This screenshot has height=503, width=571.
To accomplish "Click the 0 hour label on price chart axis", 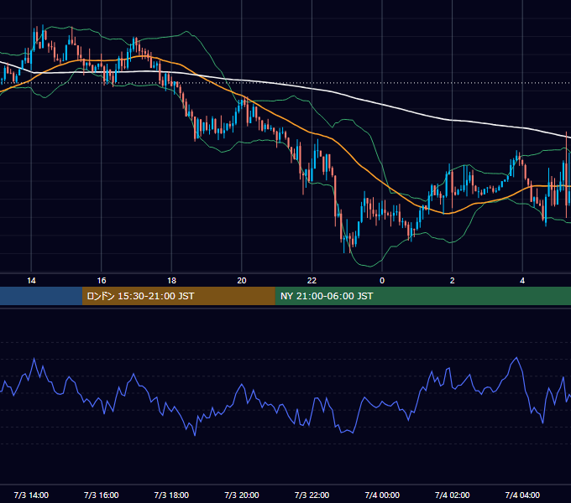I will pyautogui.click(x=382, y=281).
